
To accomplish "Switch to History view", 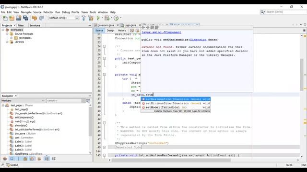I will pyautogui.click(x=122, y=31).
